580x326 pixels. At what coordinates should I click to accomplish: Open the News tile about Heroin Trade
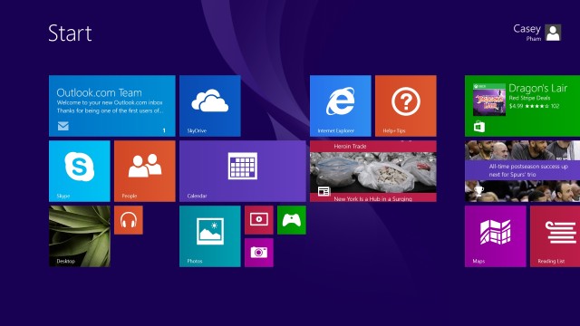pyautogui.click(x=372, y=171)
